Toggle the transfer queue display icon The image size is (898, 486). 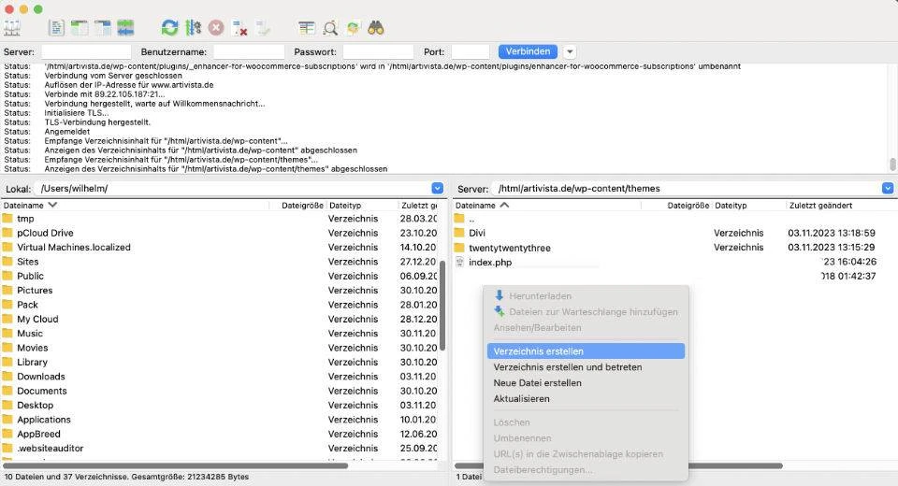click(125, 27)
